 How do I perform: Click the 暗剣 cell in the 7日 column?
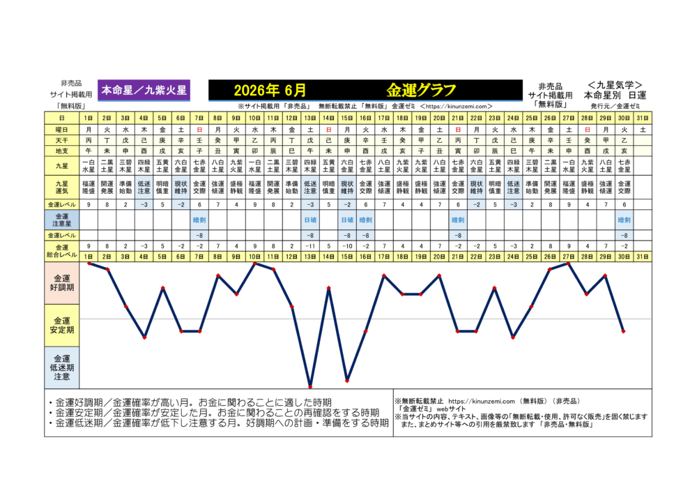[x=199, y=220]
